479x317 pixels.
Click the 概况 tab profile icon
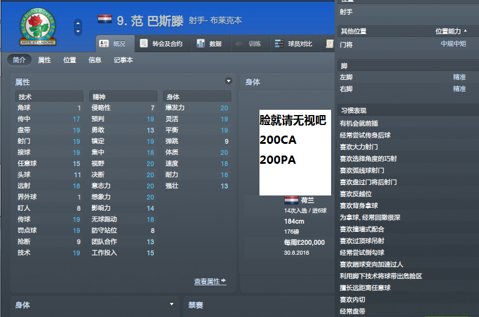[104, 43]
